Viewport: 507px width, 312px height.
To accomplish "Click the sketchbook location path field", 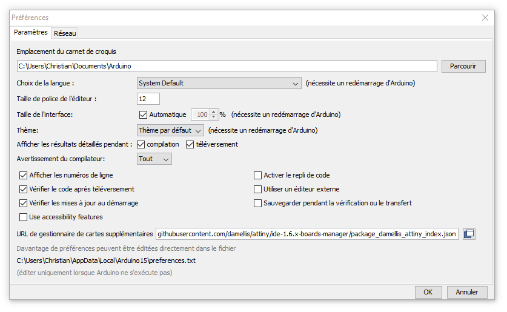I will pyautogui.click(x=227, y=66).
